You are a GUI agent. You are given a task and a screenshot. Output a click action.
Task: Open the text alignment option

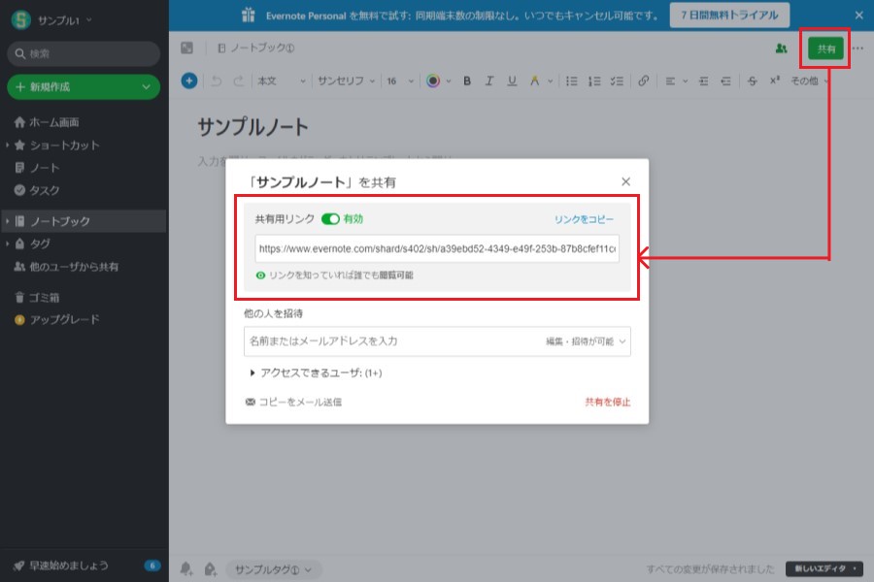[x=670, y=81]
